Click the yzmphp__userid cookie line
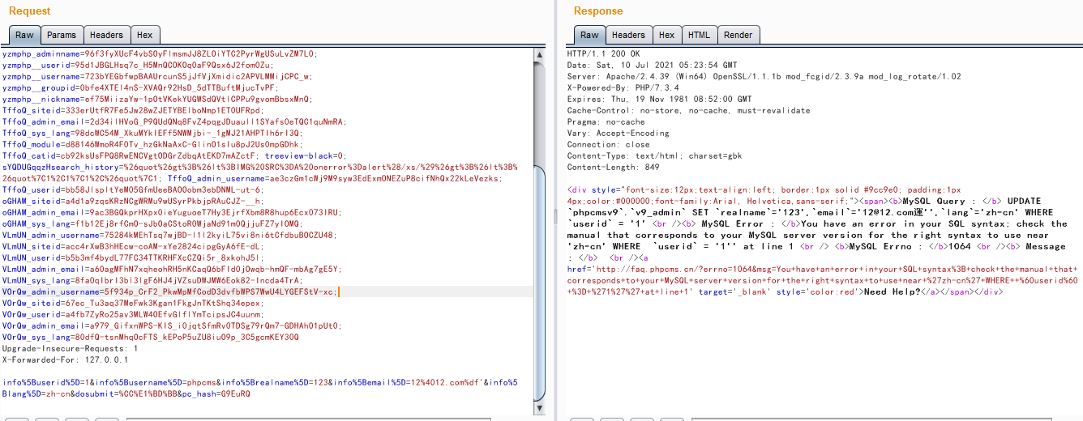 click(x=138, y=65)
